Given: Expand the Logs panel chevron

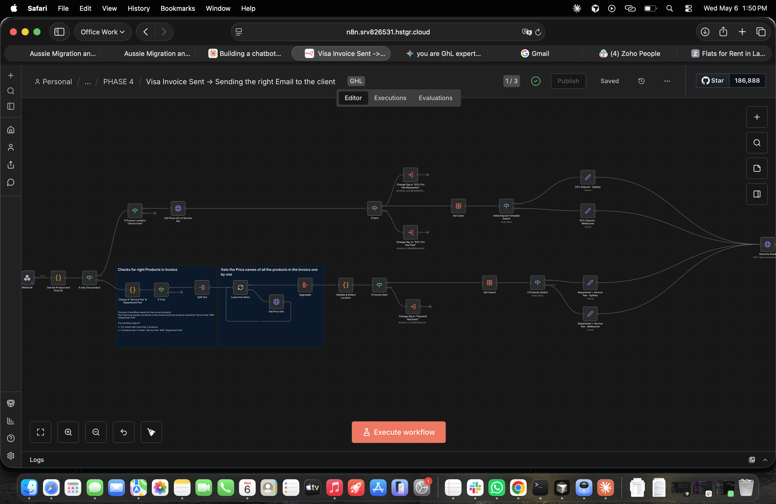Looking at the screenshot, I should tap(765, 460).
